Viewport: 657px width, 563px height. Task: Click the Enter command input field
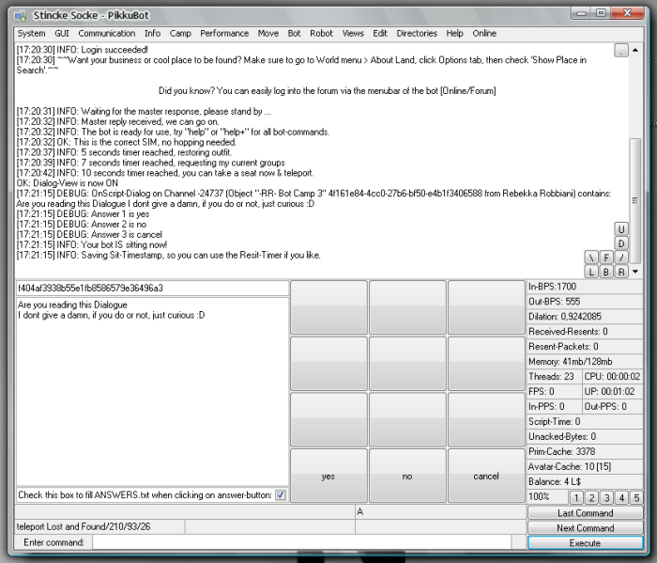pyautogui.click(x=308, y=543)
